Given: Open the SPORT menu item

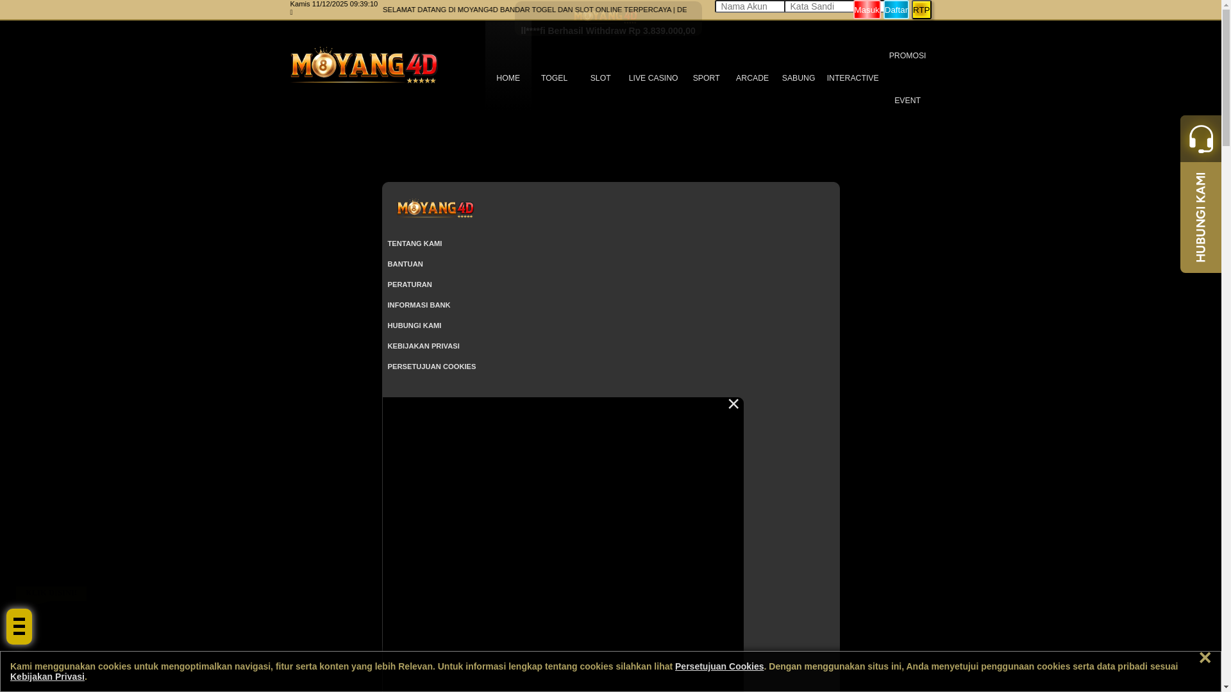Looking at the screenshot, I should (x=706, y=78).
